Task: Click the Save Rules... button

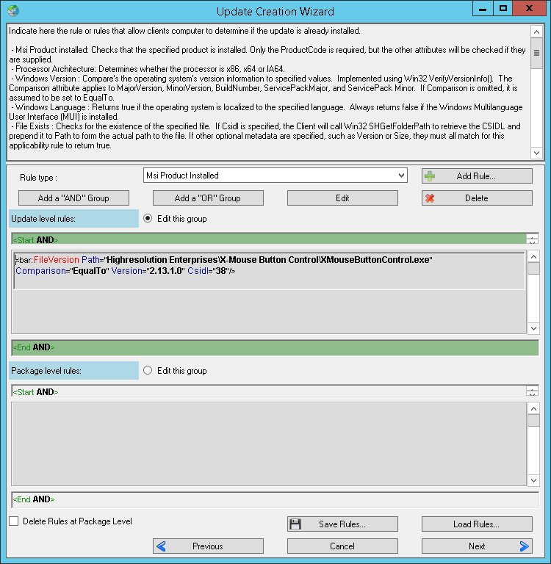Action: pyautogui.click(x=342, y=524)
